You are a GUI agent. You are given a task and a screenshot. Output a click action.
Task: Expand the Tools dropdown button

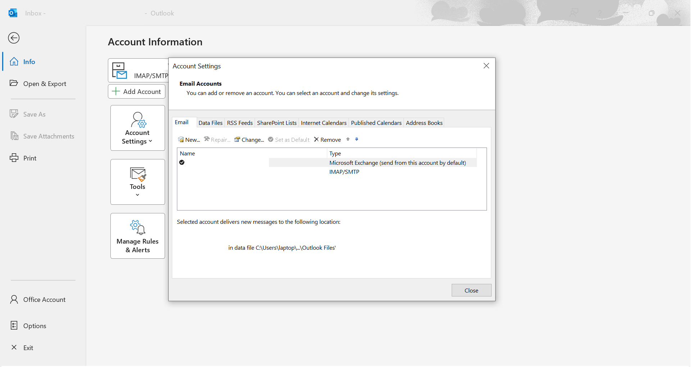pos(138,182)
